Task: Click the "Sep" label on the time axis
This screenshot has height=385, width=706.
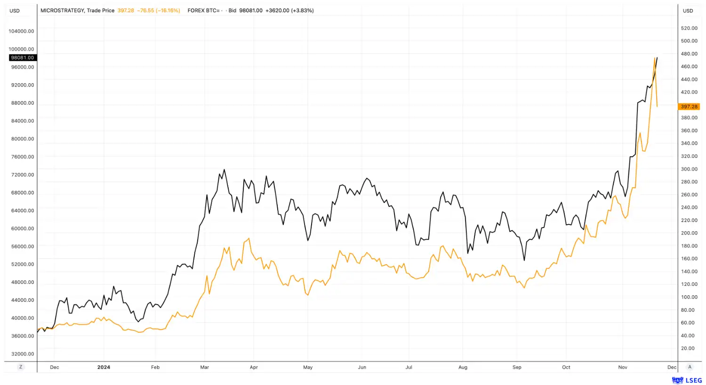Action: pos(517,367)
